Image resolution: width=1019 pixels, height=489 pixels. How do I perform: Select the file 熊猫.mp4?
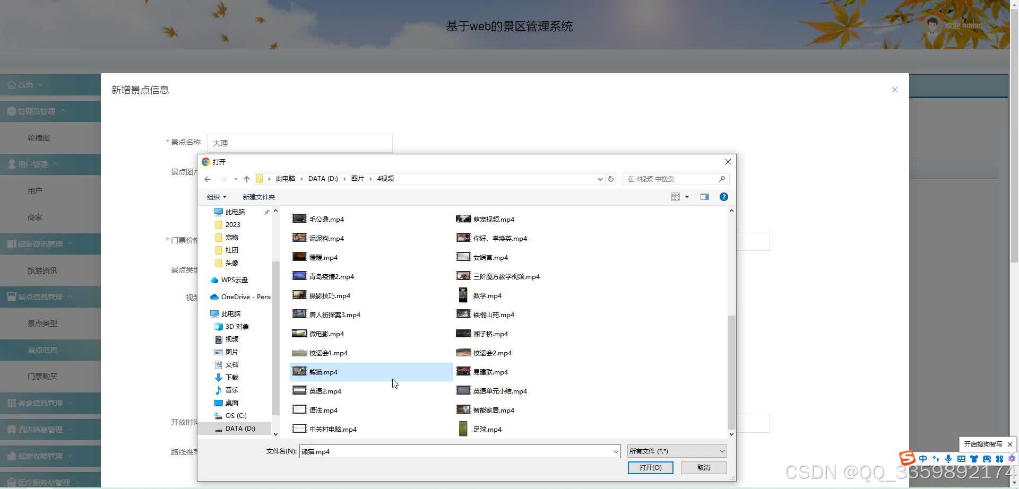[371, 372]
